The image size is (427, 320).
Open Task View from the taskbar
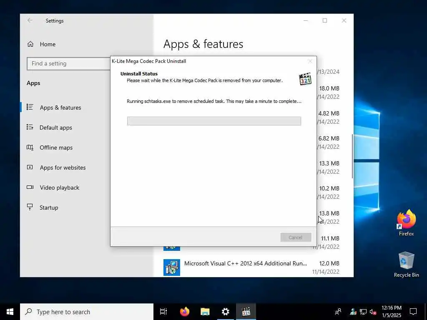(163, 312)
